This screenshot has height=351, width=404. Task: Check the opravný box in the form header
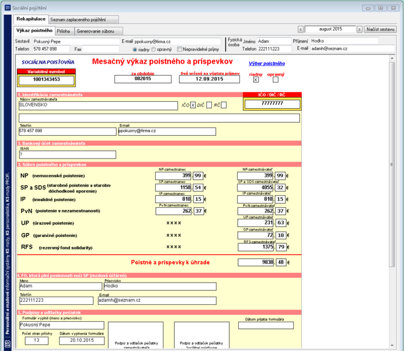276,80
